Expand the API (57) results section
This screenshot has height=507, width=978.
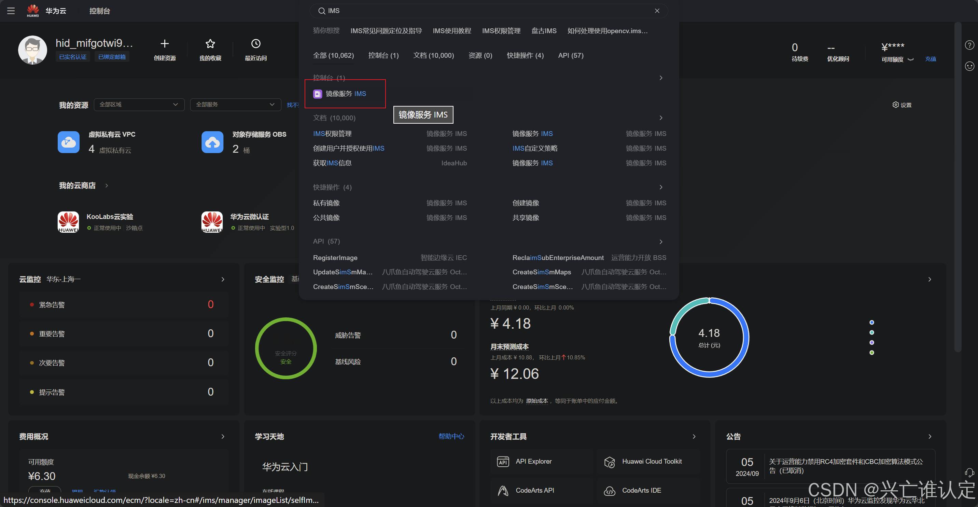pyautogui.click(x=661, y=242)
